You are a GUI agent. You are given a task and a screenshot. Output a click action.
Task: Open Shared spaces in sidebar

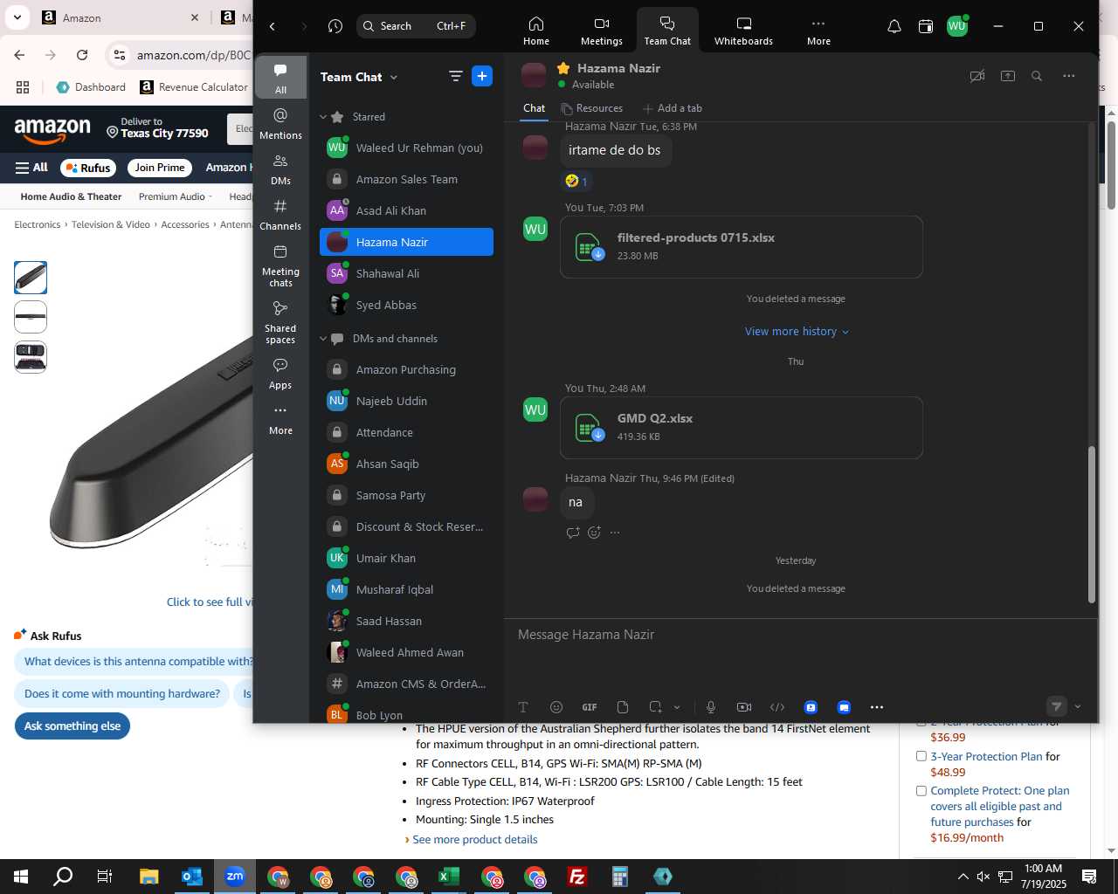point(280,322)
